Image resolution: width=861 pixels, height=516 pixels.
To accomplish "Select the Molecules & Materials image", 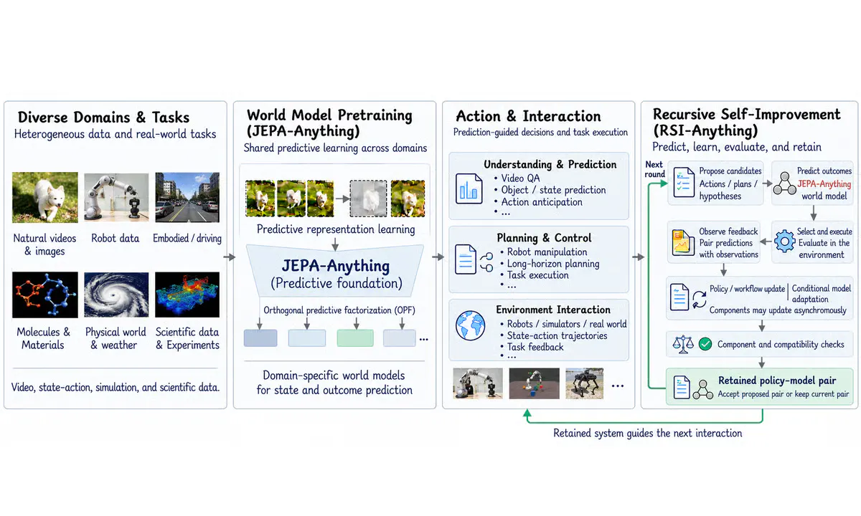I will tap(44, 295).
